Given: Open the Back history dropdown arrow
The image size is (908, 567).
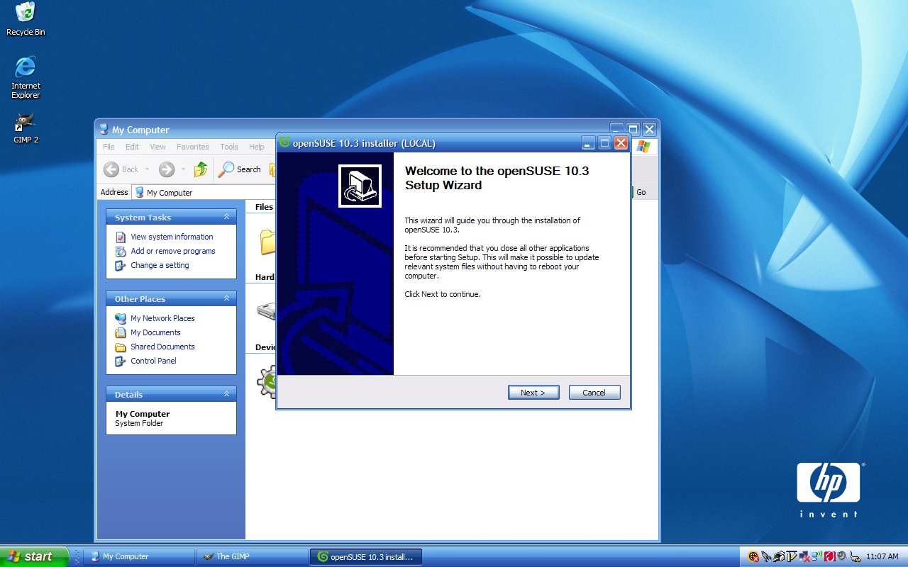Looking at the screenshot, I should (148, 169).
